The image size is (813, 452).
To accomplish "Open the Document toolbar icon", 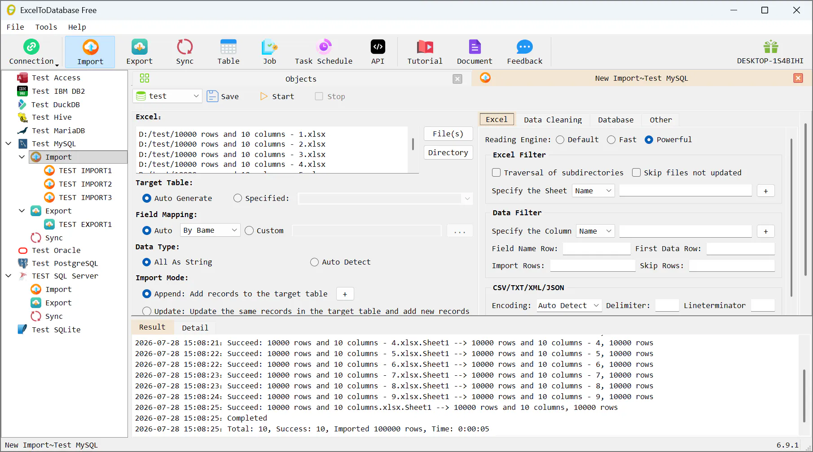I will [475, 52].
